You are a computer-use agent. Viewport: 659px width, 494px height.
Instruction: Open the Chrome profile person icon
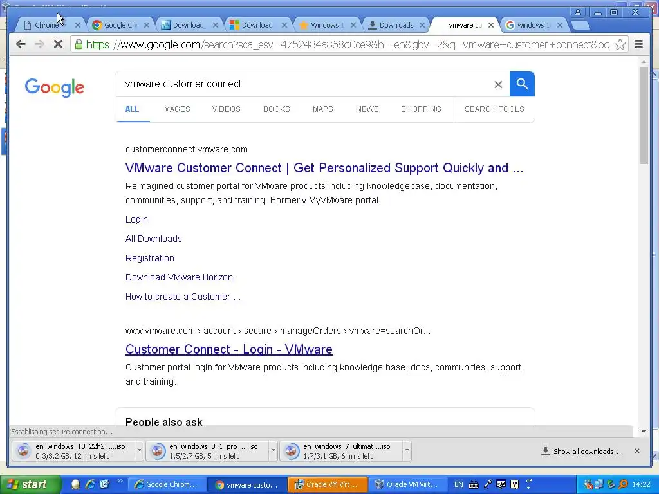point(578,12)
